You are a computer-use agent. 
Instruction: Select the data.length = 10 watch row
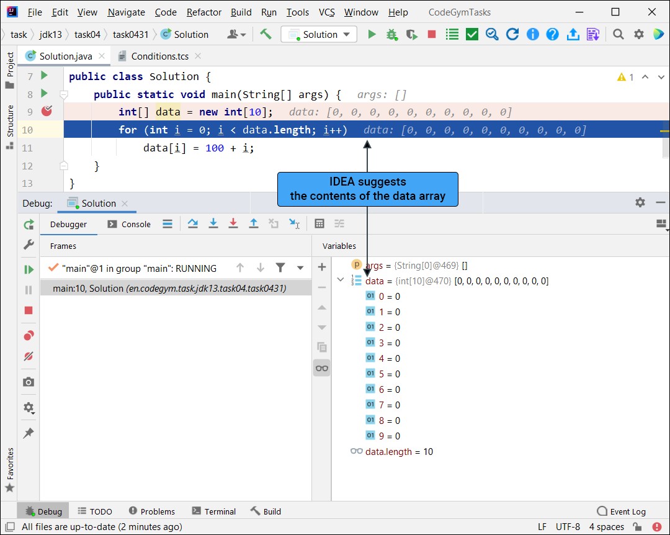(391, 452)
